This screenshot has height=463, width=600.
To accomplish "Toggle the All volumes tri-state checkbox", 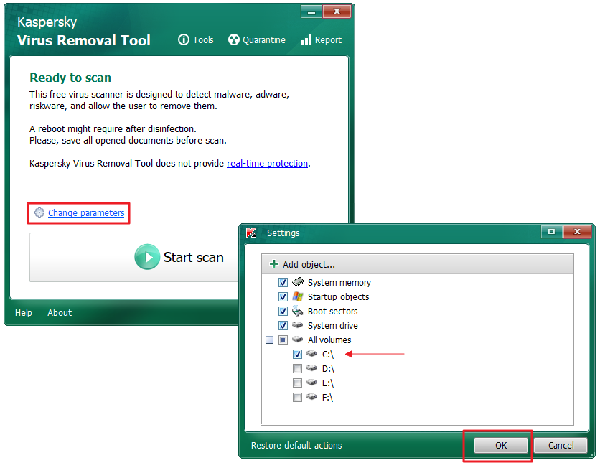I will point(283,340).
